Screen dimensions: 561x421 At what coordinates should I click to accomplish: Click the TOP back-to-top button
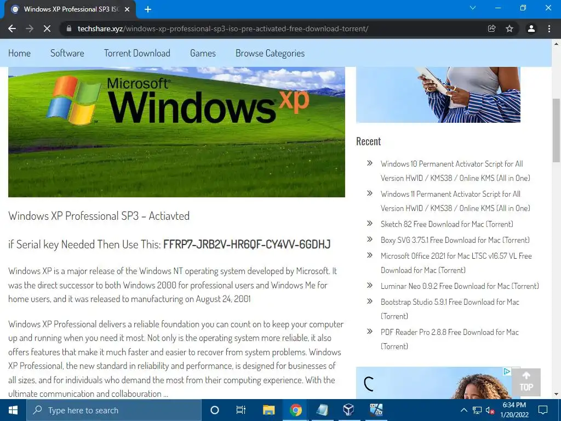pos(526,382)
